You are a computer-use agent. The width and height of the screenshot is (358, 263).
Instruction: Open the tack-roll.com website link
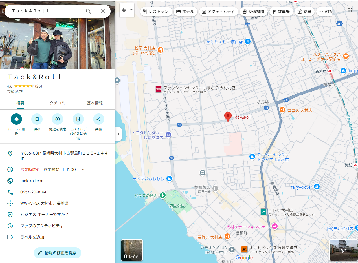pyautogui.click(x=32, y=181)
